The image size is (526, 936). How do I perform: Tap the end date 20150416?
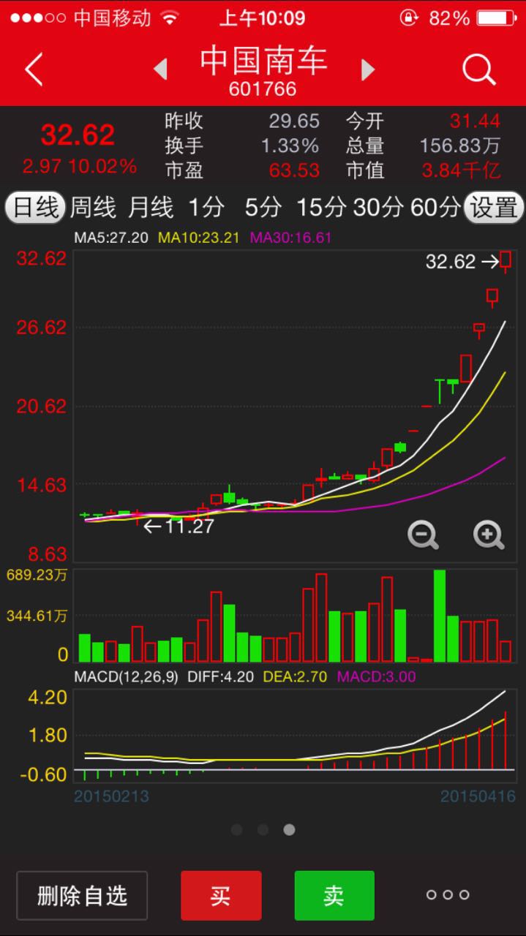pyautogui.click(x=478, y=796)
